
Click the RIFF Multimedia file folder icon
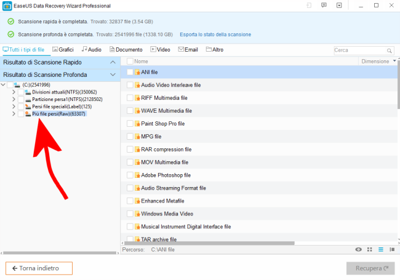[x=137, y=98]
